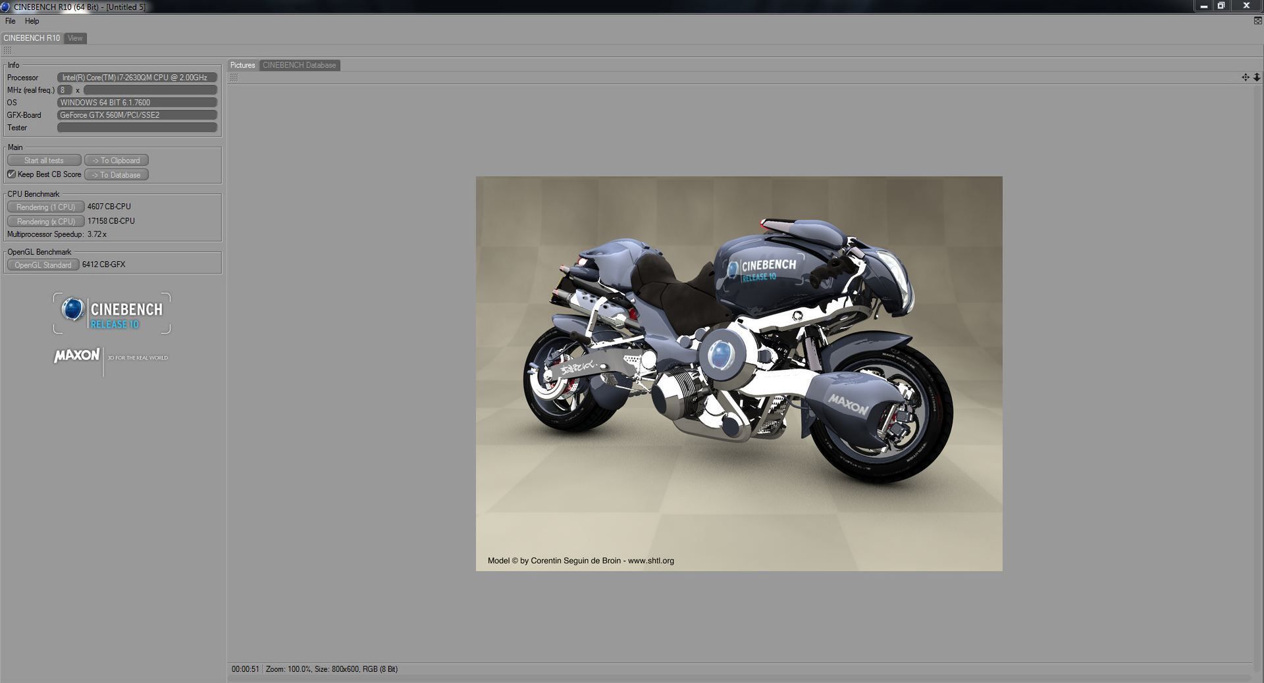1264x683 pixels.
Task: Click the Start all tests button
Action: pyautogui.click(x=44, y=161)
